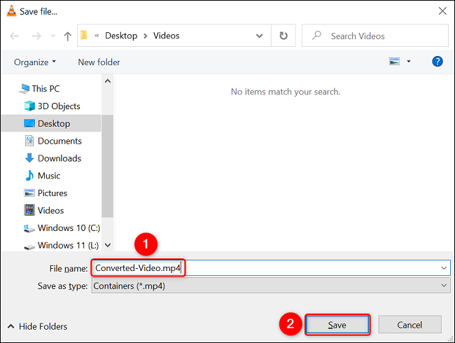Image resolution: width=455 pixels, height=343 pixels.
Task: Click the folder icon in address bar
Action: pyautogui.click(x=84, y=36)
